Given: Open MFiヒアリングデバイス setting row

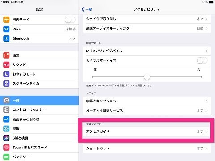Looking at the screenshot, I should tap(147, 51).
